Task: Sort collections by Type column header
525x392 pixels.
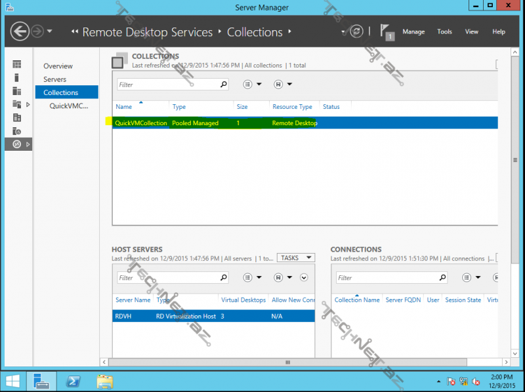Action: pos(179,107)
